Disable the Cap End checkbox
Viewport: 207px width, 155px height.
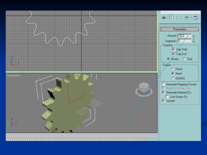coord(173,54)
